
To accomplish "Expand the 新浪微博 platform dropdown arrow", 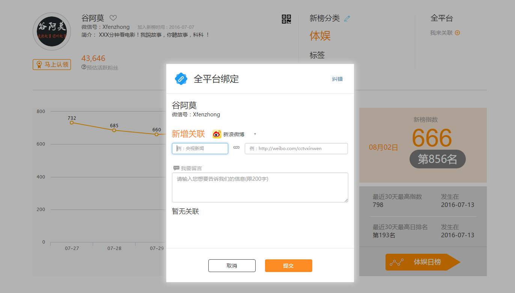I will [255, 134].
